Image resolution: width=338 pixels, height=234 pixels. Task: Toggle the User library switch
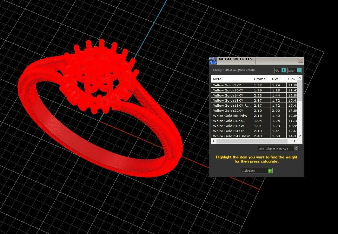(x=294, y=70)
